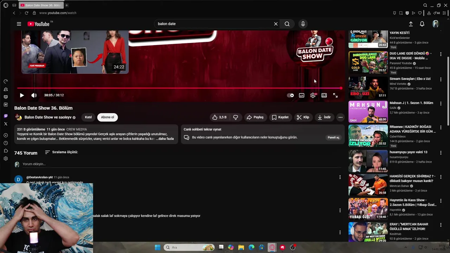Viewport: 450px width, 253px height.
Task: Open the YouTube account avatar menu
Action: [436, 24]
